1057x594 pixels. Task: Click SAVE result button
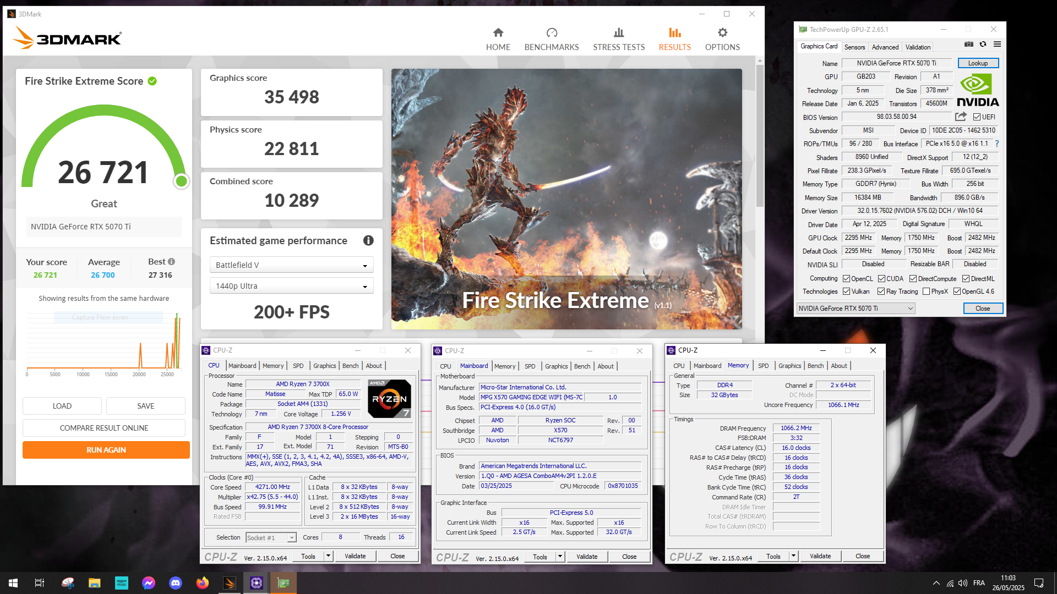point(146,406)
